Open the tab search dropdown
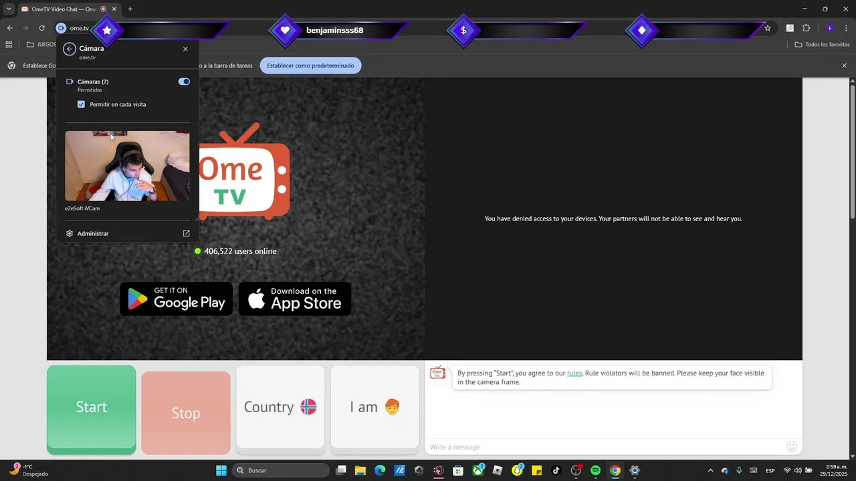This screenshot has height=481, width=856. pyautogui.click(x=9, y=9)
